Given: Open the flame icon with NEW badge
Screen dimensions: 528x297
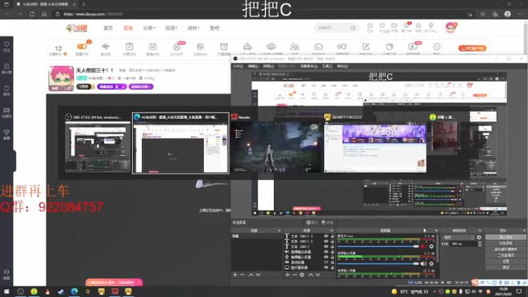Looking at the screenshot, I should tap(177, 47).
